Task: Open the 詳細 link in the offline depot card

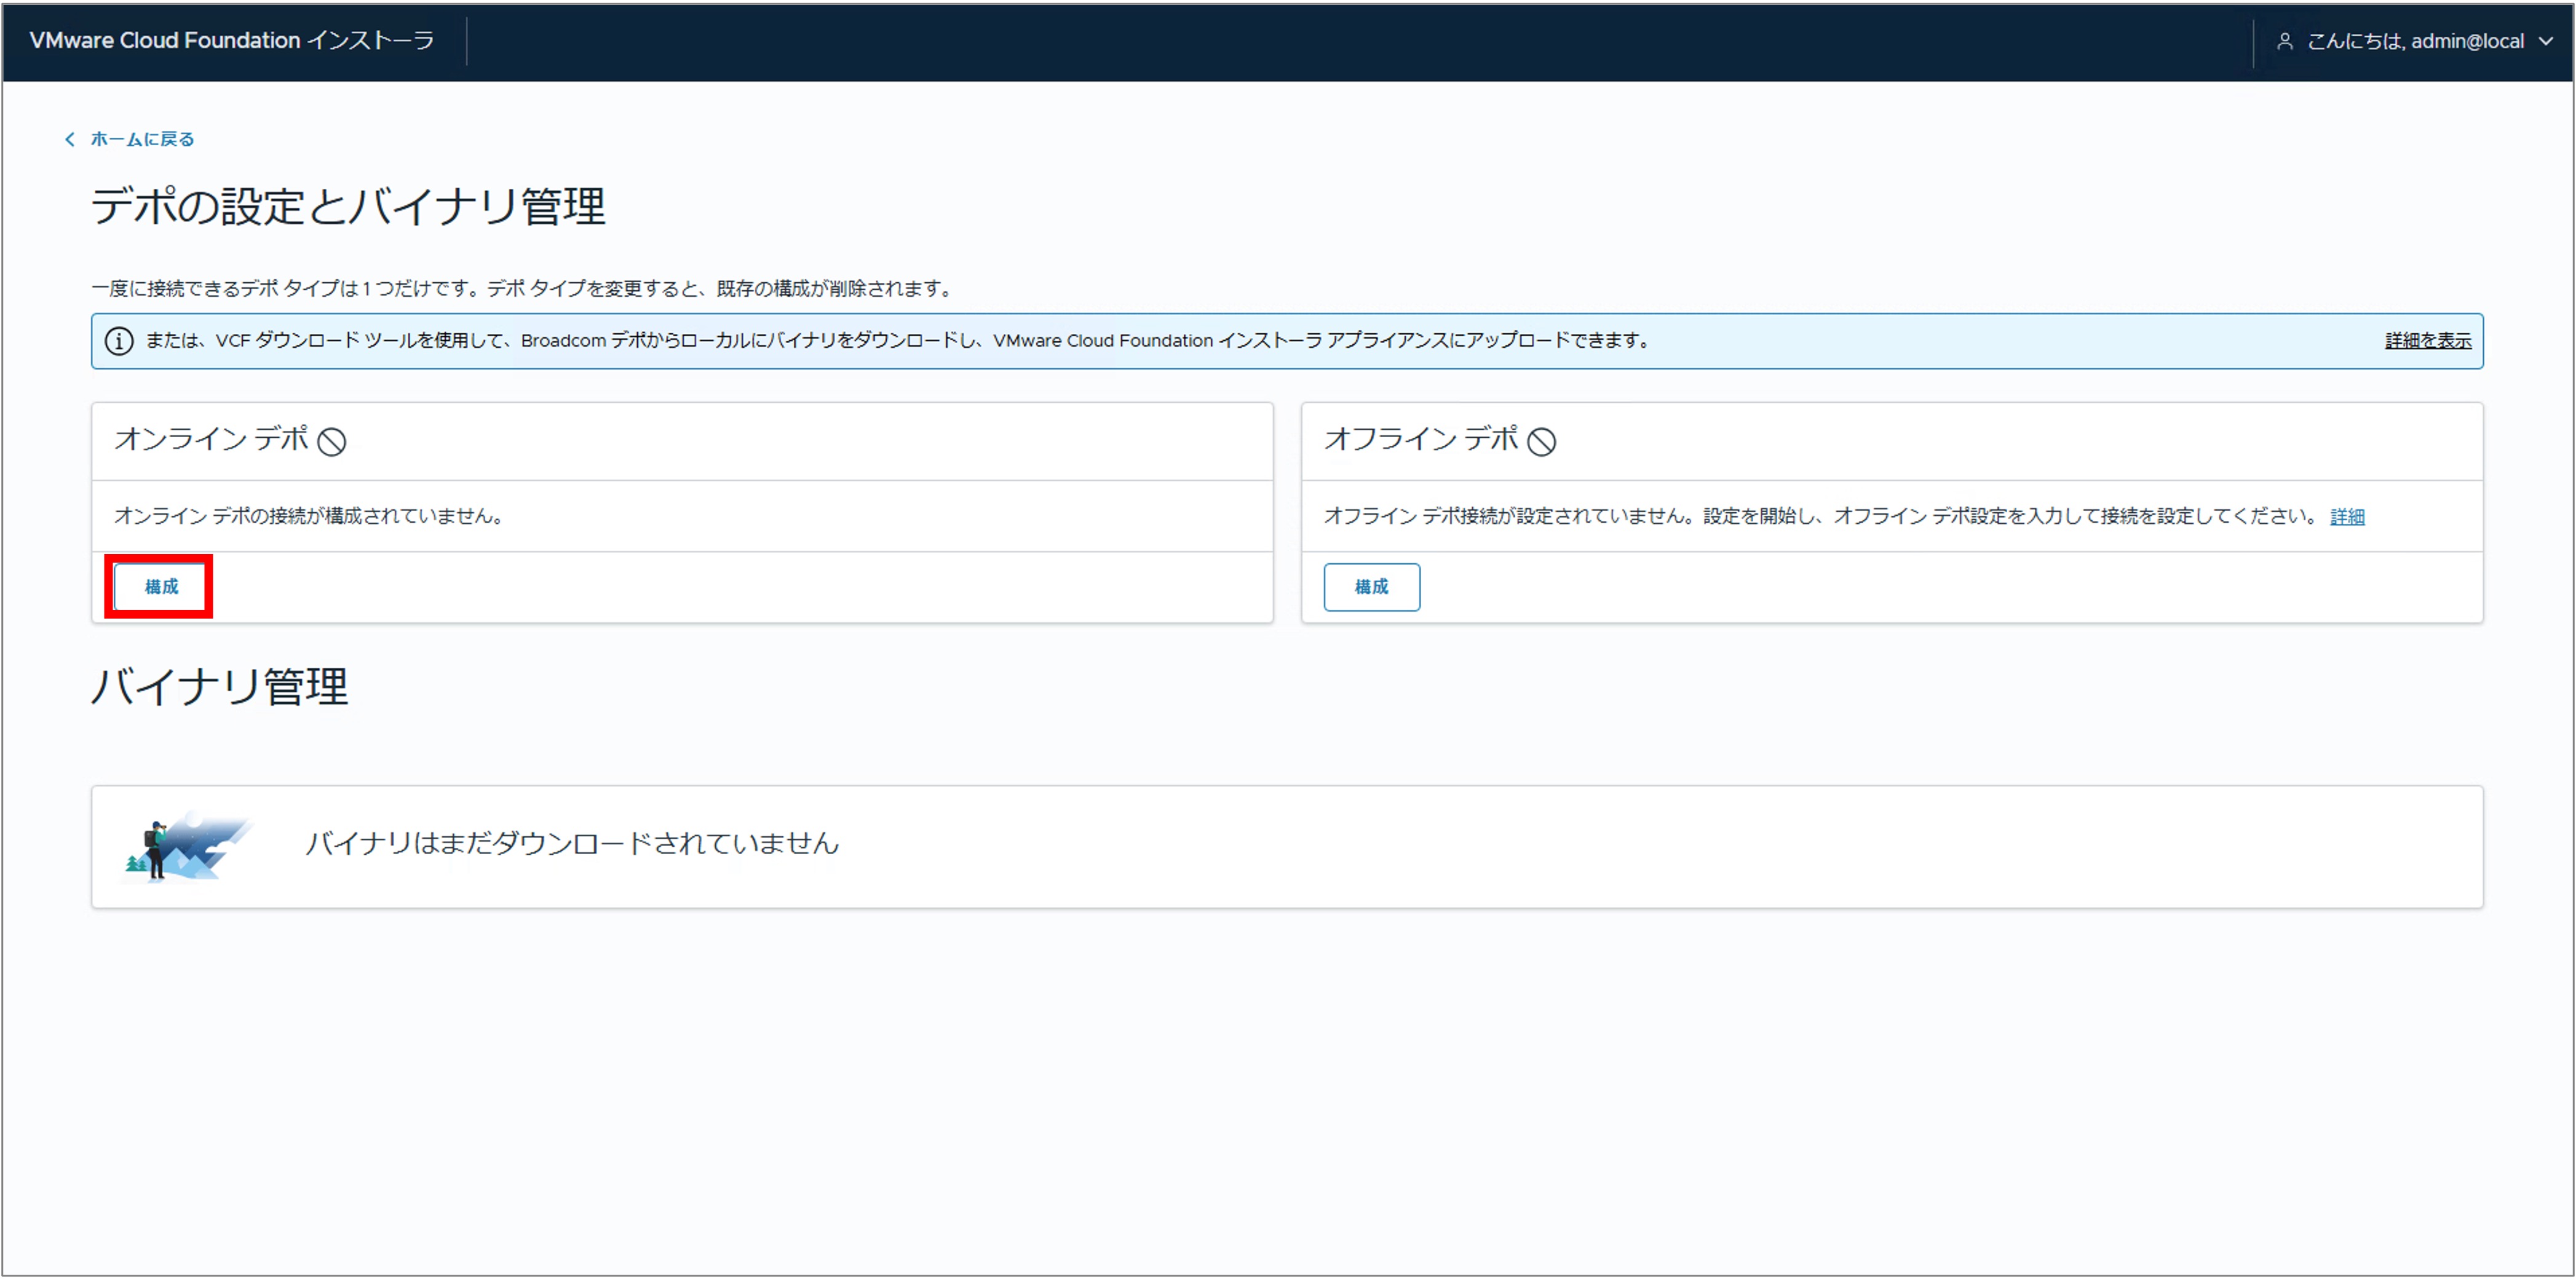Action: point(2347,517)
